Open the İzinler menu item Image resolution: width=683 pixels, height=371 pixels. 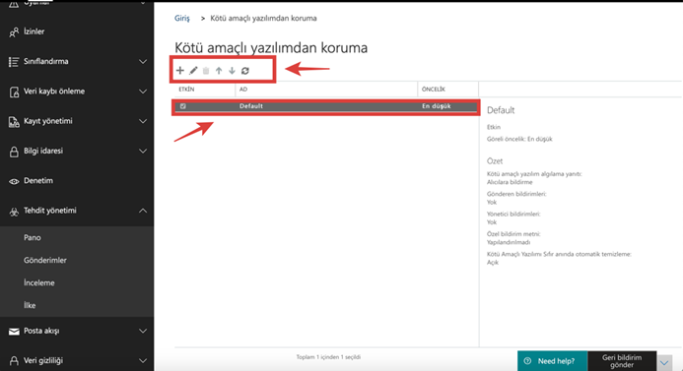(x=34, y=31)
